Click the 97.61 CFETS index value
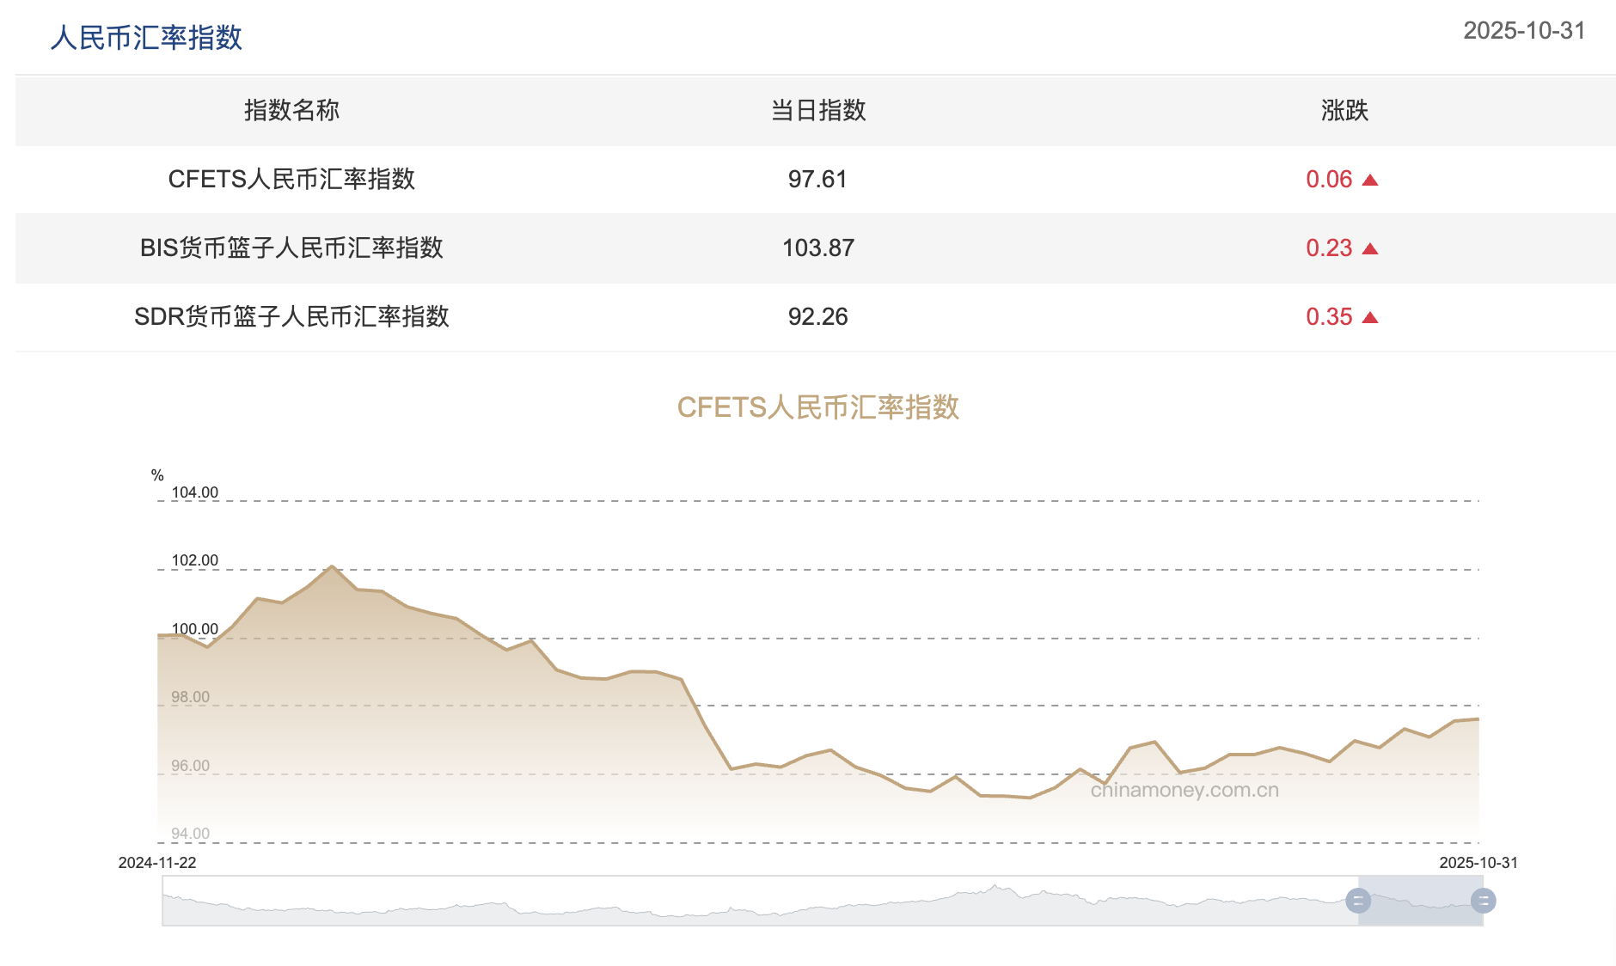Viewport: 1616px width, 966px height. 817,180
